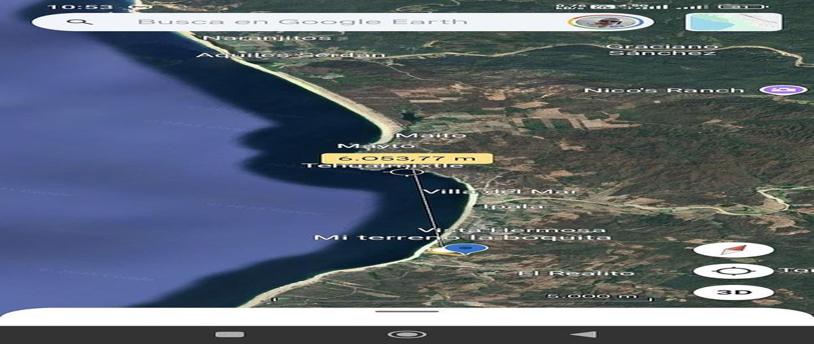Expand the bottom sheet handle
Image resolution: width=814 pixels, height=344 pixels.
(x=407, y=311)
